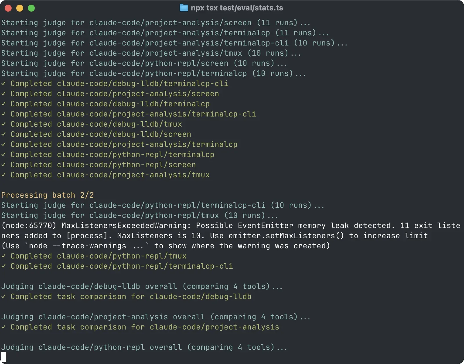Click the MaxListenersExceededWarning text
The height and width of the screenshot is (364, 464).
[x=126, y=225]
